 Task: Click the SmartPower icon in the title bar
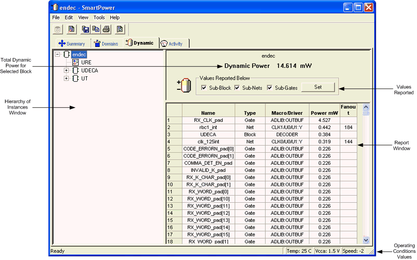pos(55,7)
